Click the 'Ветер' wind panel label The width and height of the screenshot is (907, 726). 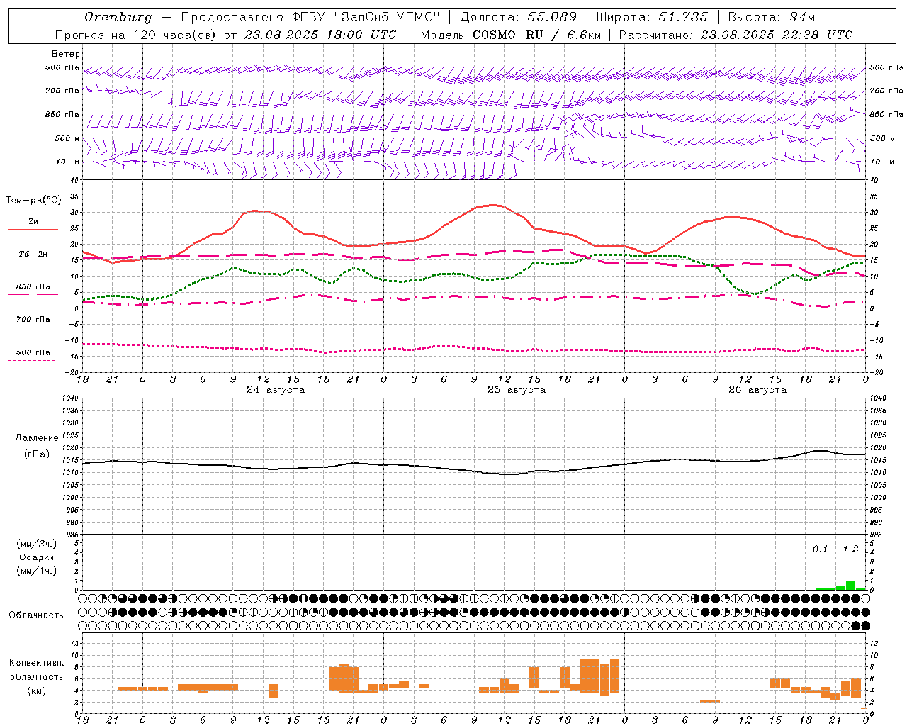pos(65,54)
